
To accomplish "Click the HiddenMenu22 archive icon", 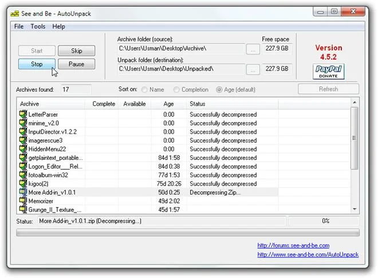I will [x=23, y=149].
